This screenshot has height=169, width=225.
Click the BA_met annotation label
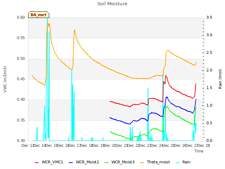click(x=39, y=15)
